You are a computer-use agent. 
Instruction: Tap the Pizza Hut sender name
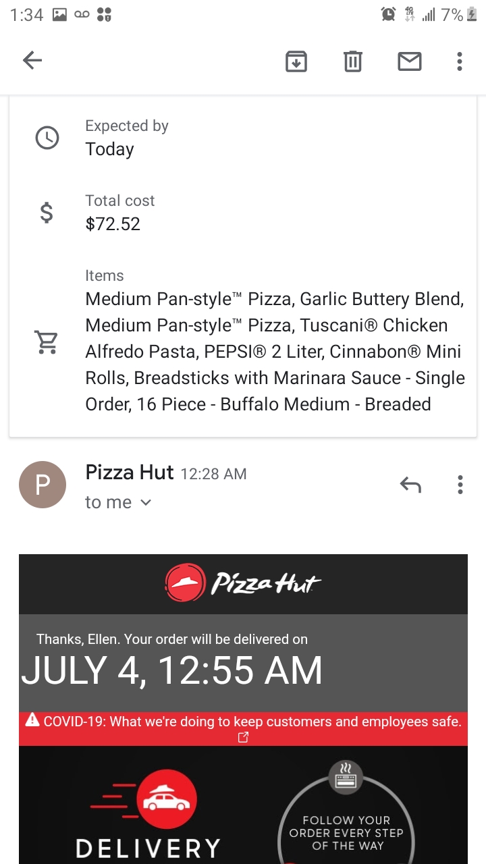pos(130,473)
